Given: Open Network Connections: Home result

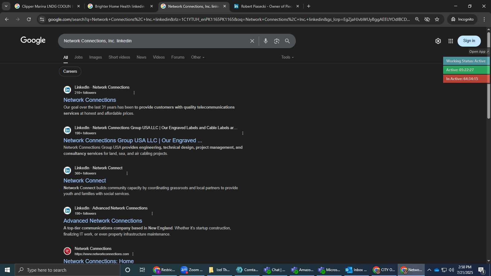Looking at the screenshot, I should point(99,261).
